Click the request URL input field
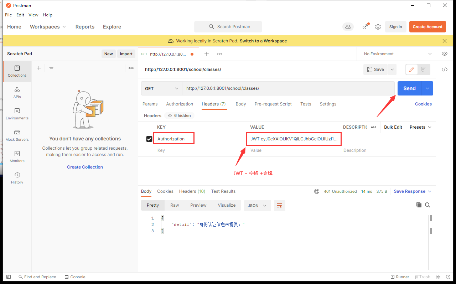Viewport: 456px width, 284px height. (x=288, y=88)
